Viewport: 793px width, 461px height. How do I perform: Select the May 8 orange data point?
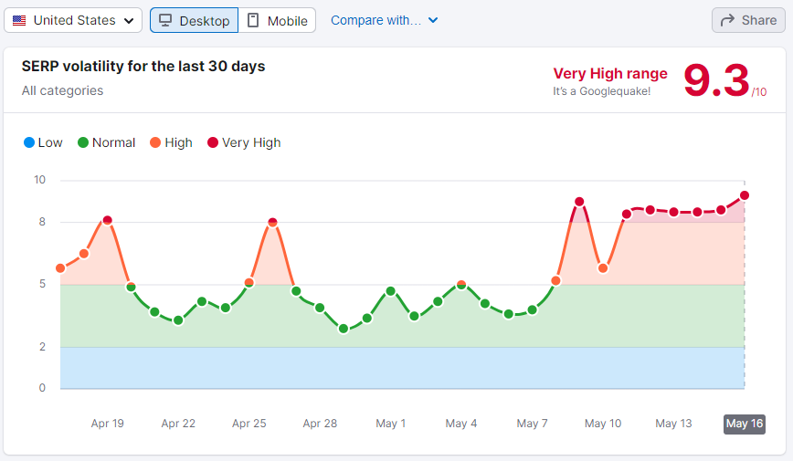[x=555, y=281]
